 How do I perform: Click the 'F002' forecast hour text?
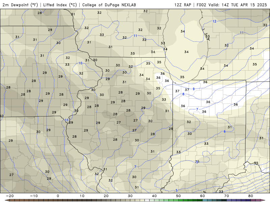pyautogui.click(x=201, y=5)
